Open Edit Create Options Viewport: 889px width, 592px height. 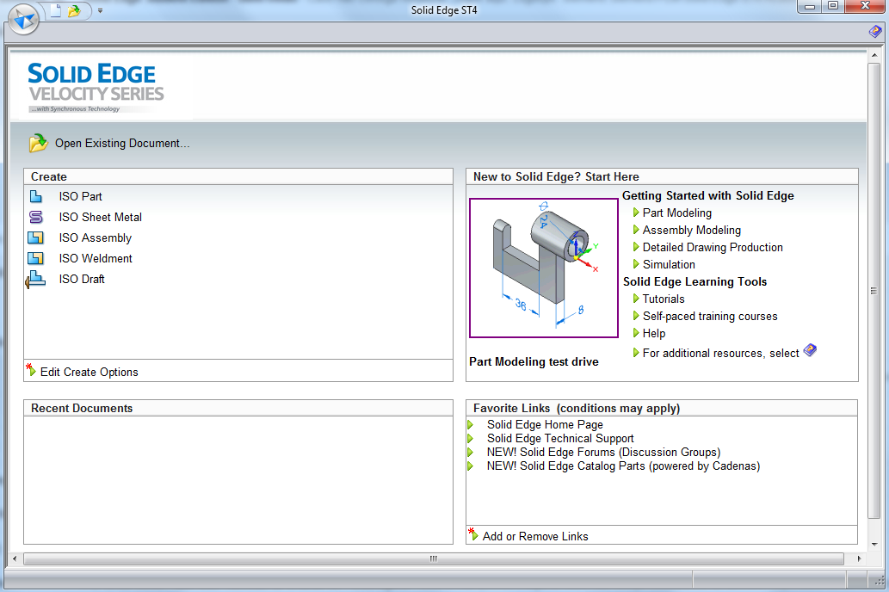pyautogui.click(x=89, y=372)
